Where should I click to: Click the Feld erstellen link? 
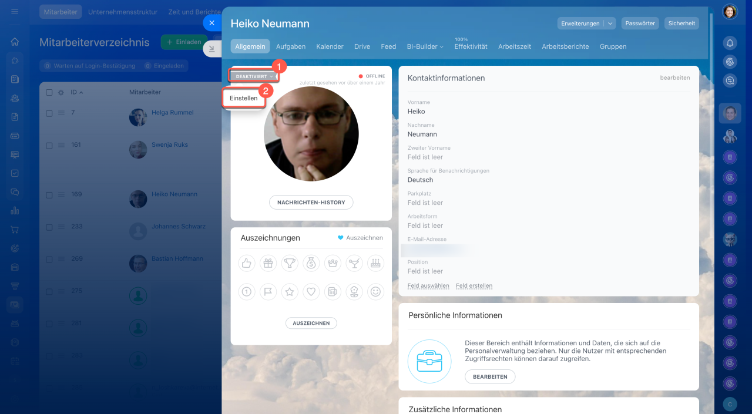coord(474,286)
